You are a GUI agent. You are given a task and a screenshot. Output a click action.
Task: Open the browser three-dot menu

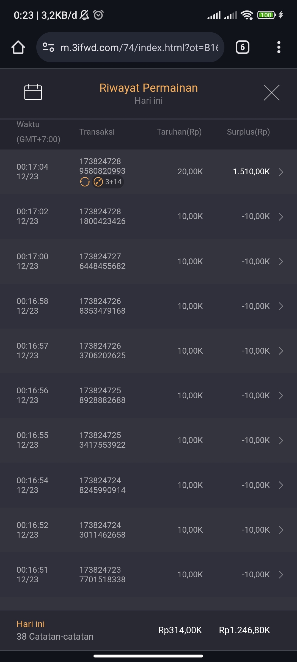pyautogui.click(x=279, y=47)
